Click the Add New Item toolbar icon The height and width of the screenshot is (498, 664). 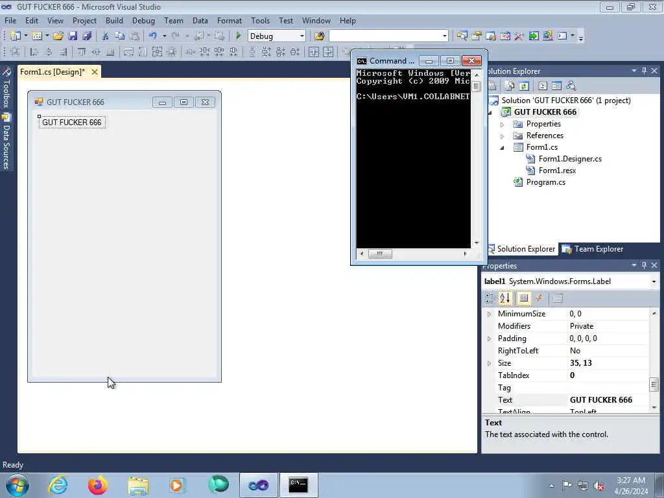pyautogui.click(x=37, y=36)
